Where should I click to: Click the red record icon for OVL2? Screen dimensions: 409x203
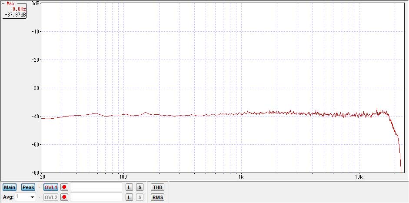(64, 197)
